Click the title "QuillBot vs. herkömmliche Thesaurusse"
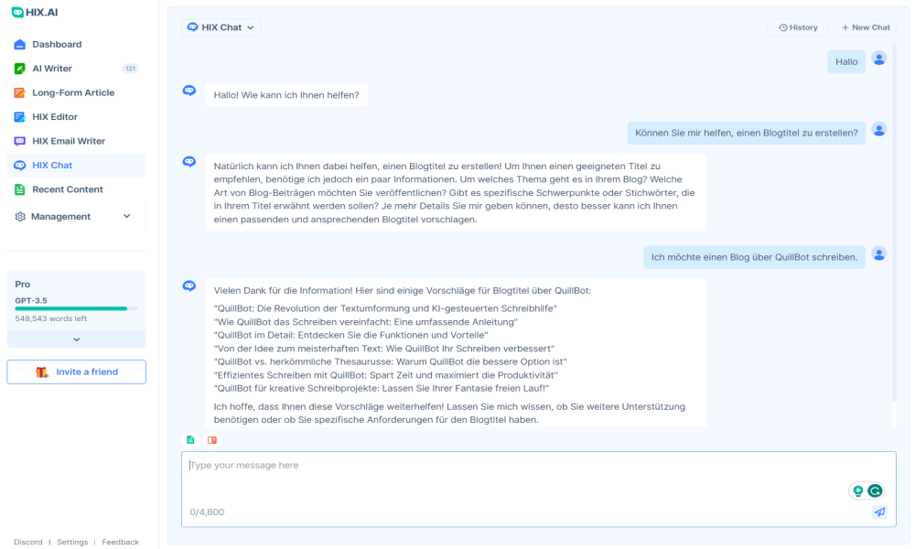 pos(391,361)
